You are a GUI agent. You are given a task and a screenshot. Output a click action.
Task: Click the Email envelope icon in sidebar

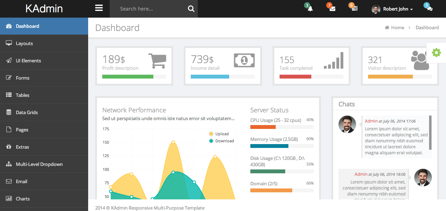click(x=9, y=181)
